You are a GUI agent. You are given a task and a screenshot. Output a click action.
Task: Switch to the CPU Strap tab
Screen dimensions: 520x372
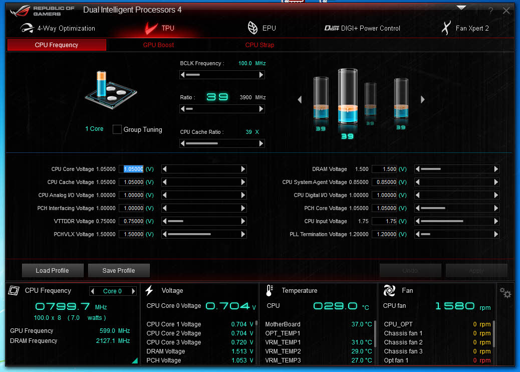click(259, 45)
